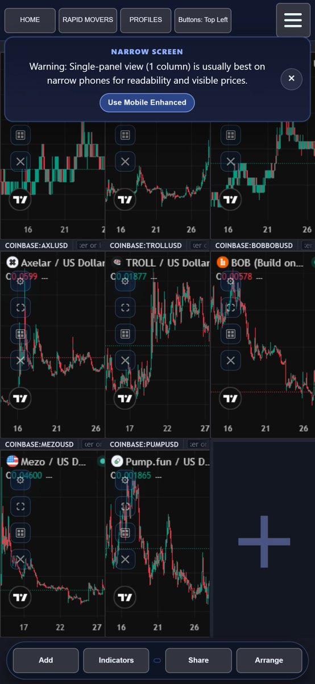Viewport: 315px width, 684px height.
Task: Close the Axelar / US Dollar chart panel
Action: click(x=20, y=360)
